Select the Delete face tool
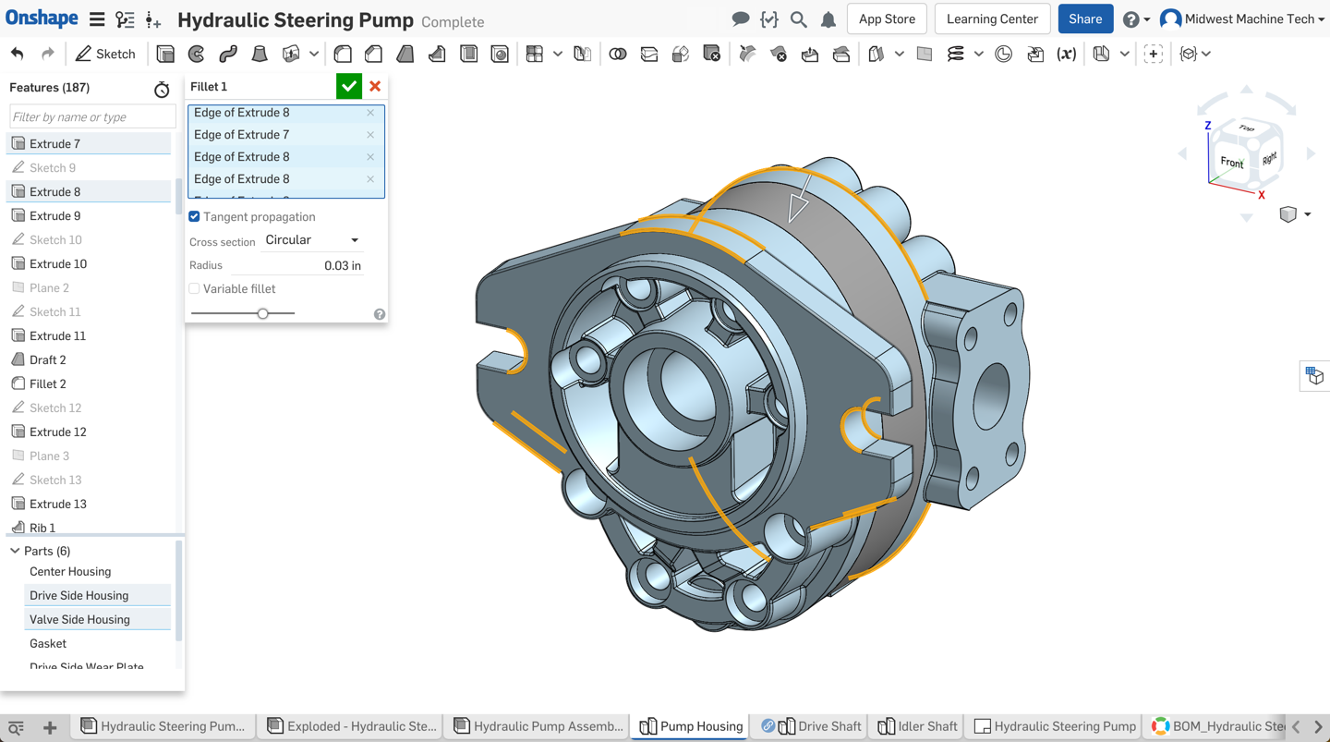The height and width of the screenshot is (742, 1330). [779, 54]
